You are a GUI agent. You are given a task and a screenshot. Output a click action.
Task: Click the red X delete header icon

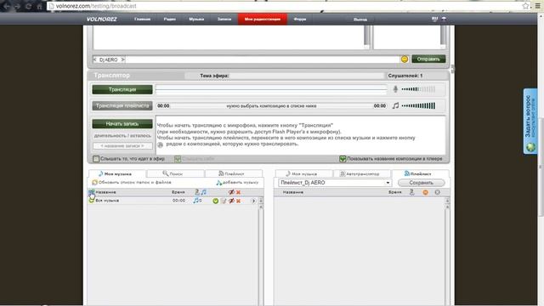pyautogui.click(x=238, y=192)
